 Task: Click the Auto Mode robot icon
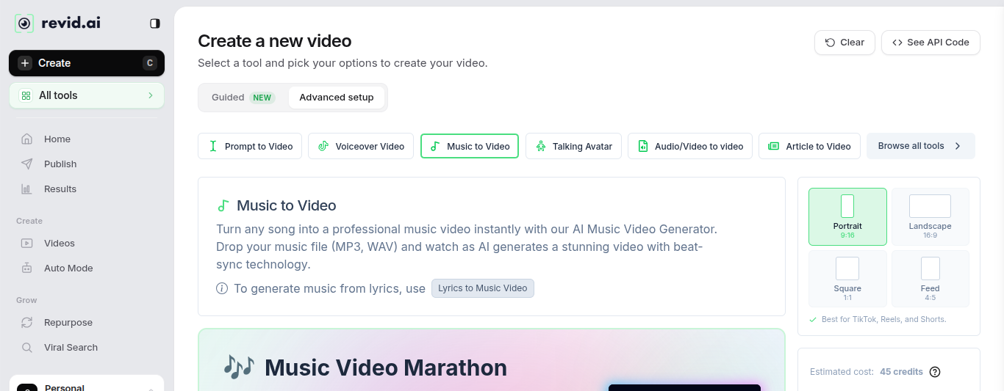click(x=26, y=268)
